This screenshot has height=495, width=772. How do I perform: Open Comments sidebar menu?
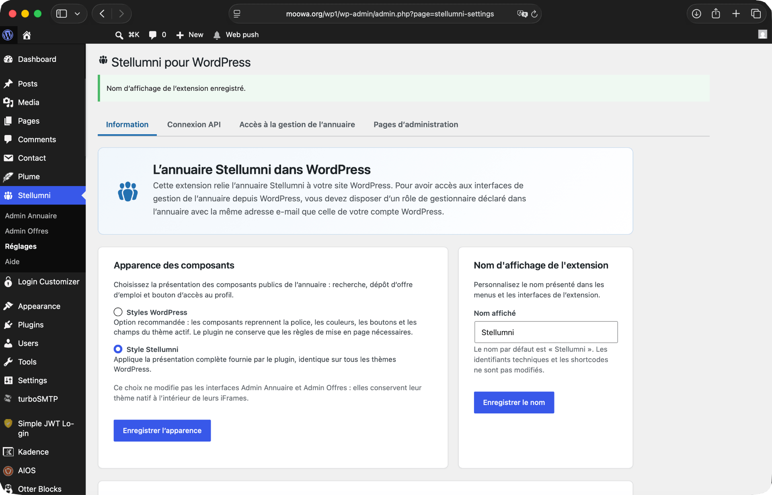click(43, 139)
